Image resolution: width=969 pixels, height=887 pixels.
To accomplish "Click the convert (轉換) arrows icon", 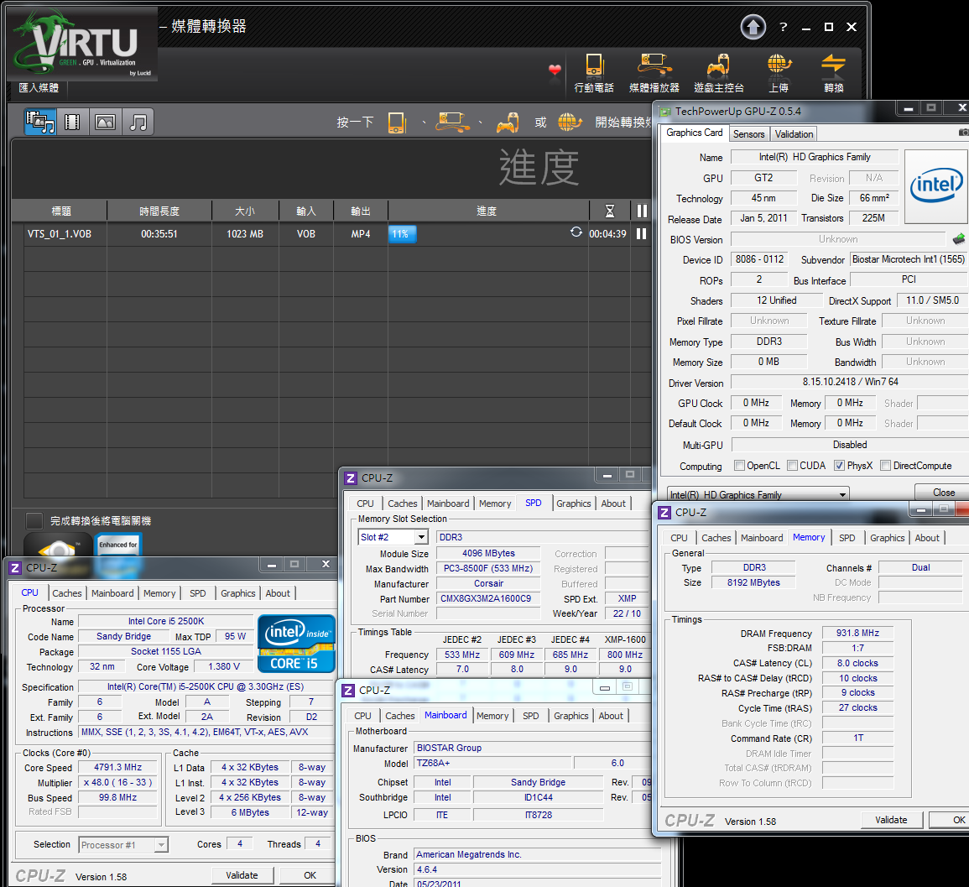I will point(833,72).
